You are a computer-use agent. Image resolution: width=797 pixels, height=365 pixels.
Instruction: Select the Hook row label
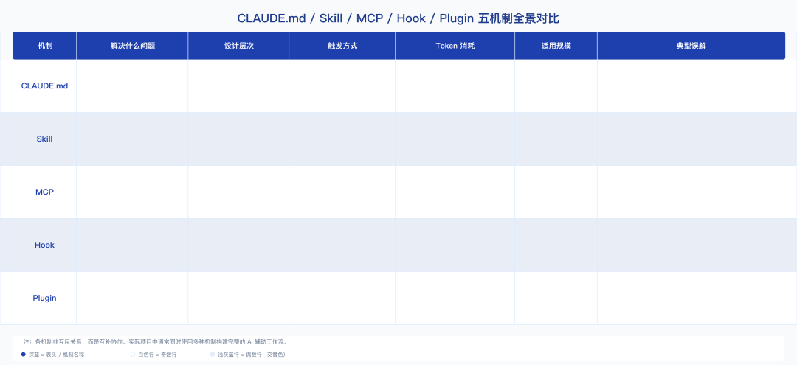pos(45,245)
